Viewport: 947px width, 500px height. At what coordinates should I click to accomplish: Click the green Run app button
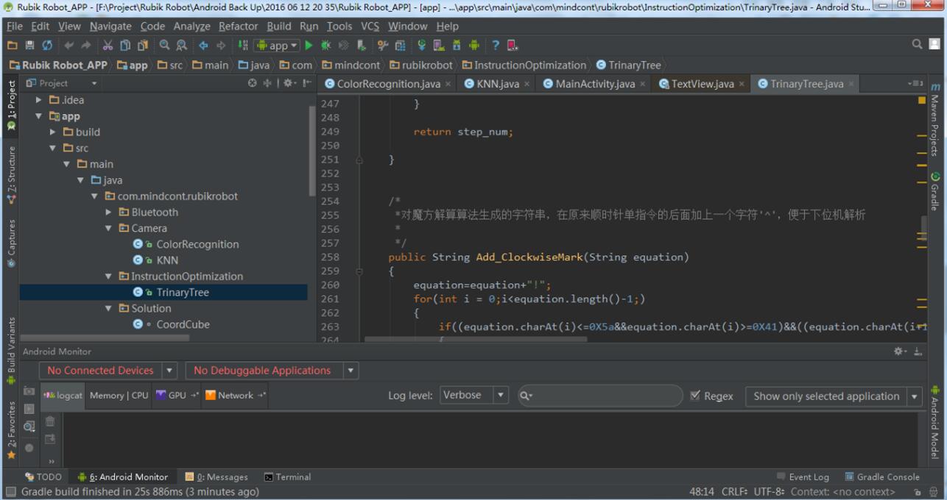point(309,46)
